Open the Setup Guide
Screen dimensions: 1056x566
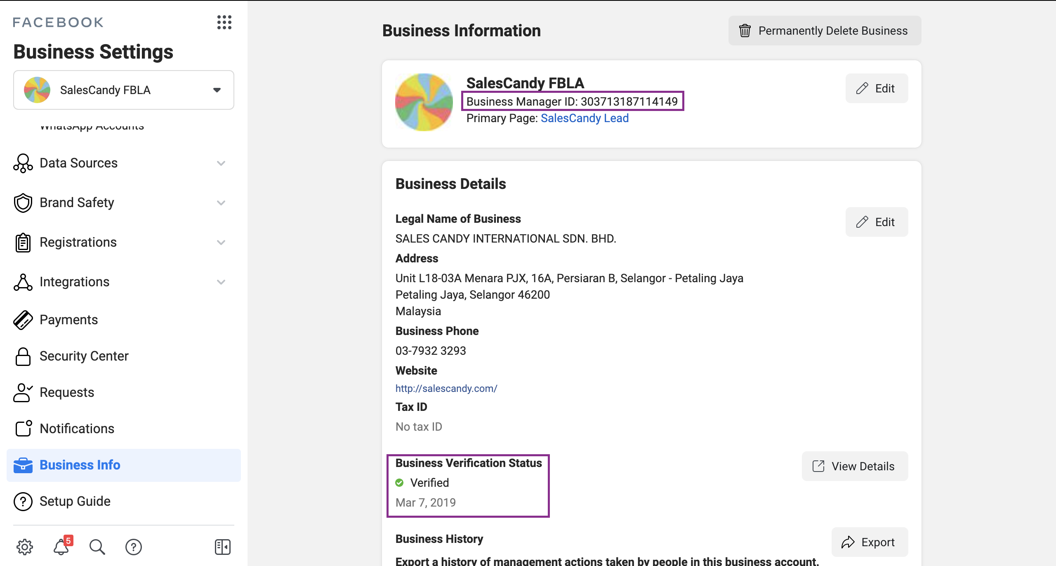(x=75, y=501)
